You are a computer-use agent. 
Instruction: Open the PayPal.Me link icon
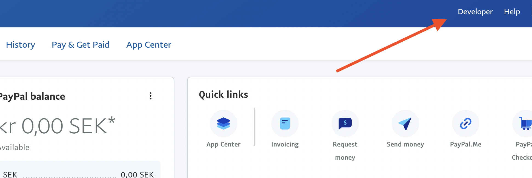click(465, 124)
